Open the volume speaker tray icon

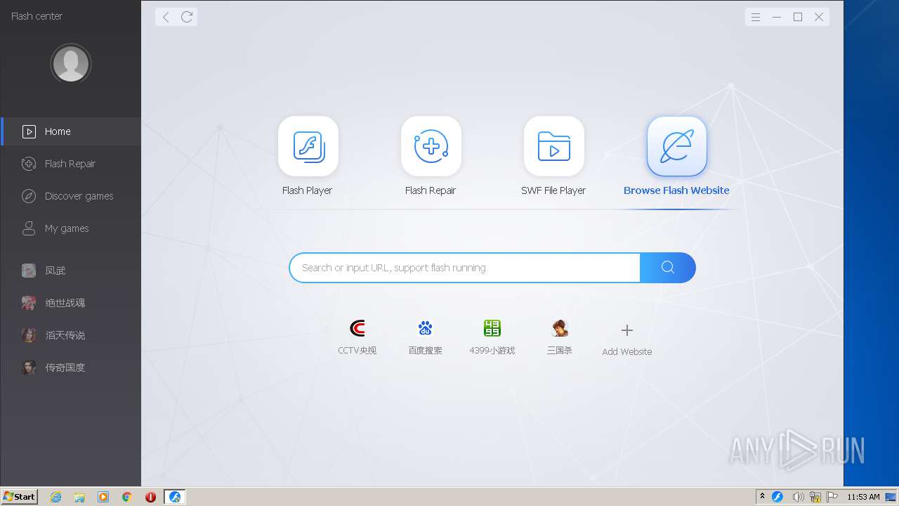coord(798,497)
